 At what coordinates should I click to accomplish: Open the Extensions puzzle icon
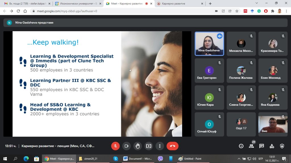[273, 11]
